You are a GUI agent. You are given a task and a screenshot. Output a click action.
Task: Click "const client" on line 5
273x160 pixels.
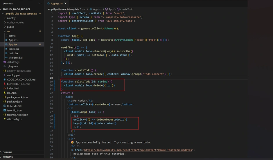(67, 28)
